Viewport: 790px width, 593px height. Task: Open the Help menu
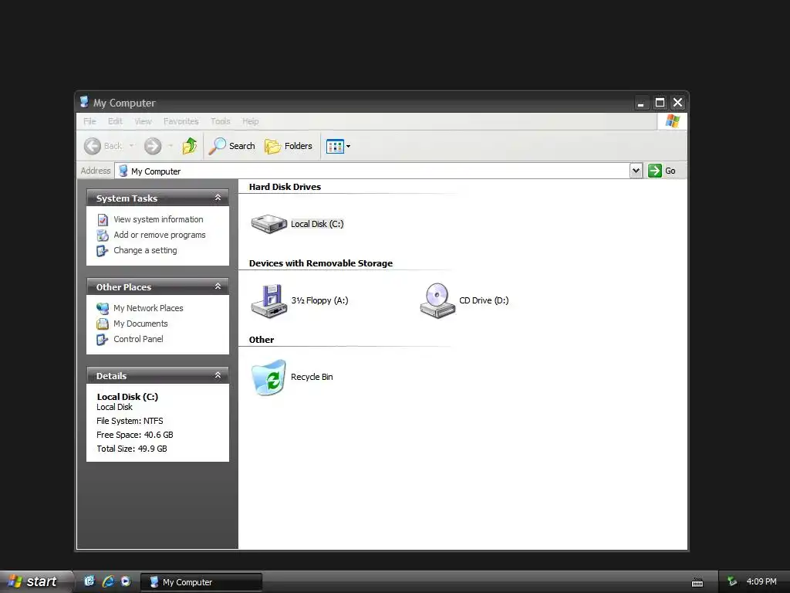tap(251, 121)
